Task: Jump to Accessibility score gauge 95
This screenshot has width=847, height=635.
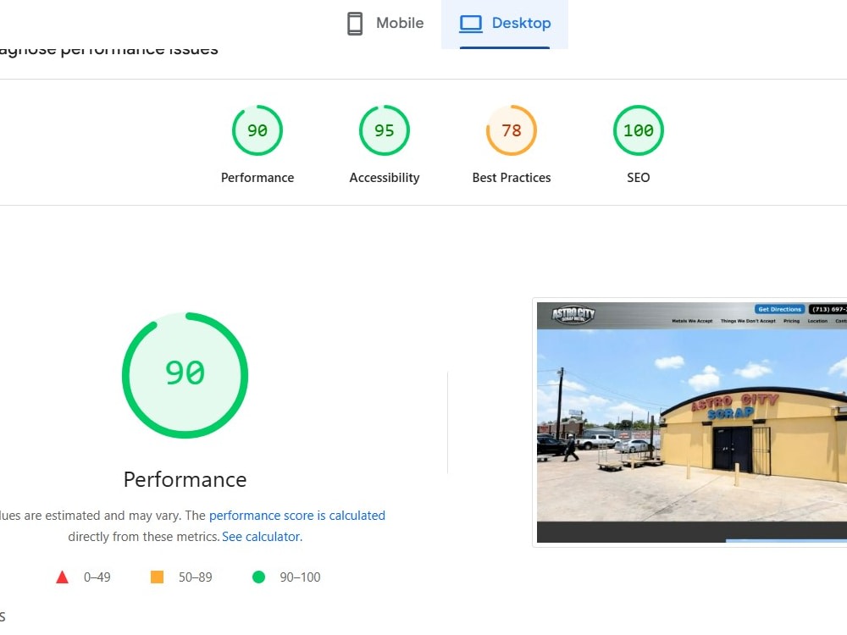Action: tap(384, 130)
